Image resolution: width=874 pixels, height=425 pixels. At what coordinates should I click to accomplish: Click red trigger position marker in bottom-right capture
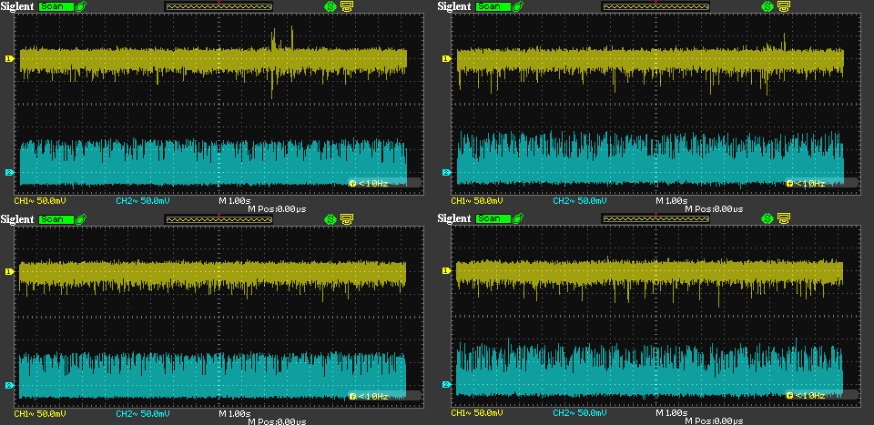(x=656, y=214)
